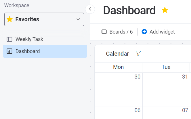Click the Dashboard chart icon in sidebar
191x119 pixels.
pos(9,51)
